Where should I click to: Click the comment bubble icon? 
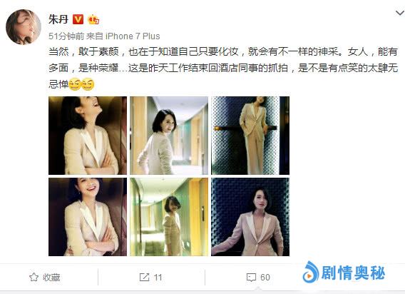pos(251,278)
